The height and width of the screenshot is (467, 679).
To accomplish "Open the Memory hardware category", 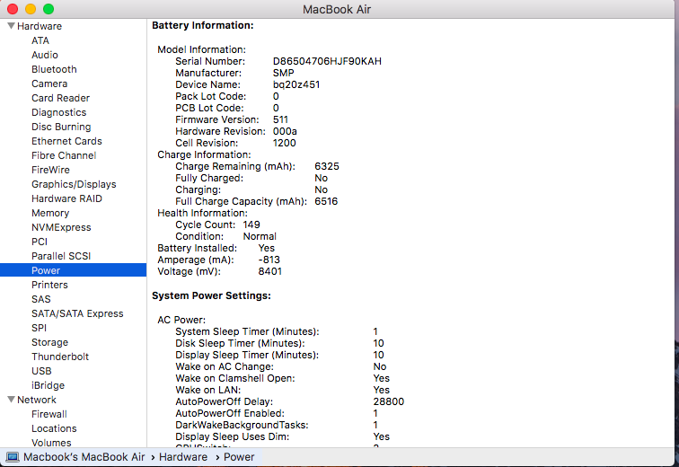I will point(50,213).
